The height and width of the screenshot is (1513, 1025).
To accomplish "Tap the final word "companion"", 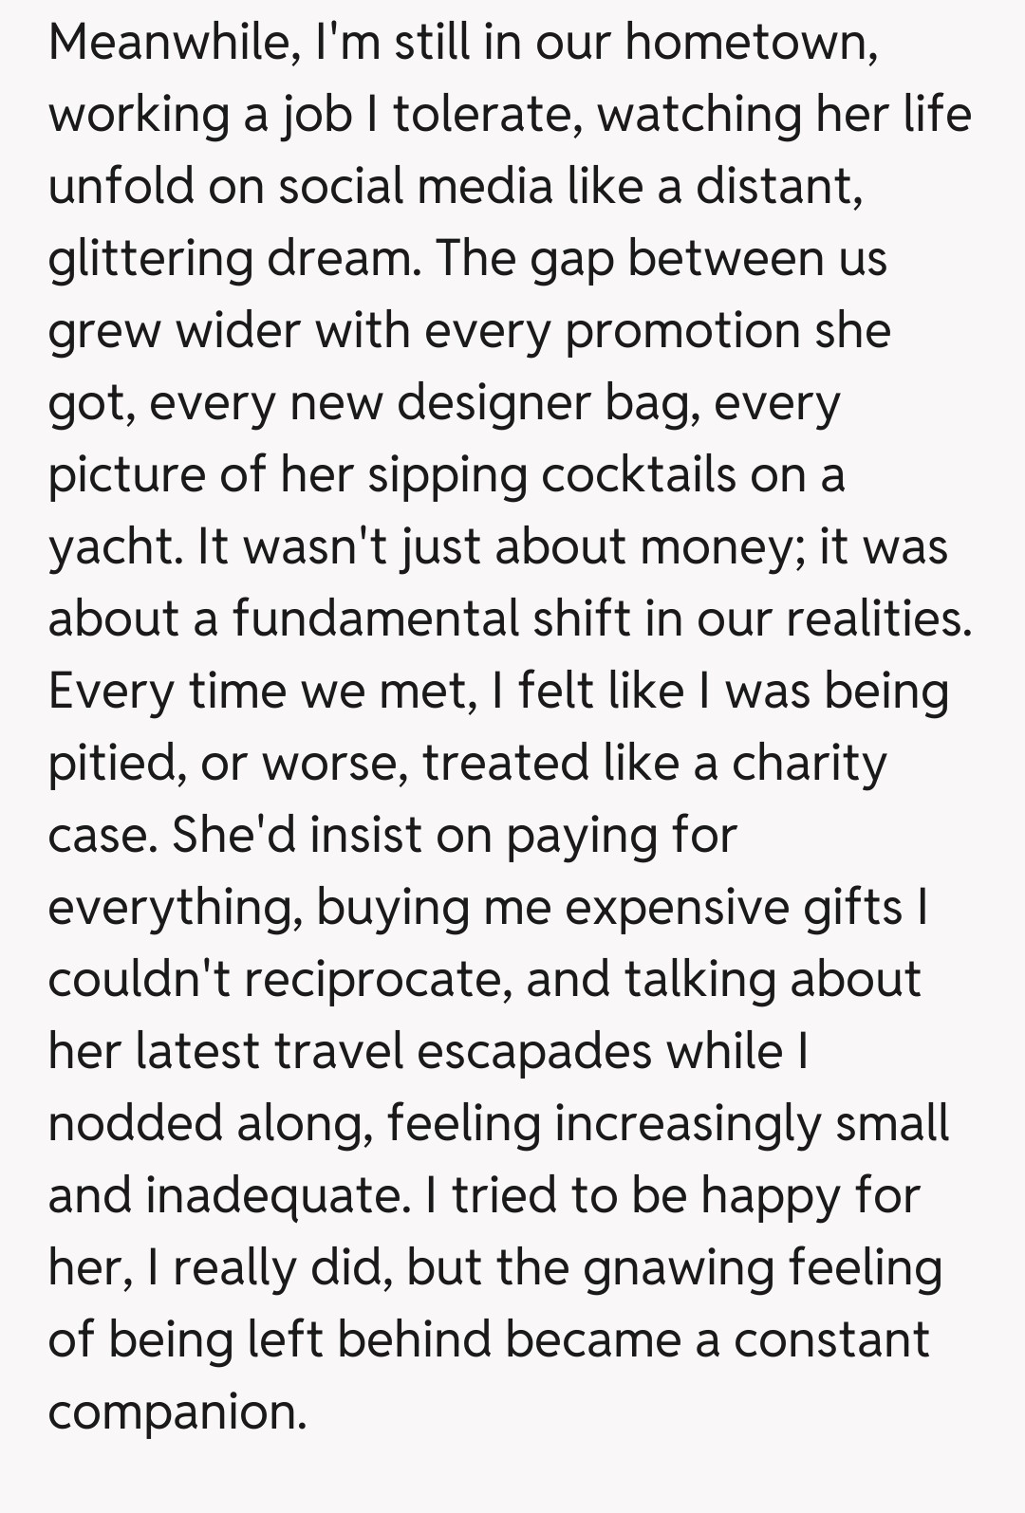I will point(177,1412).
